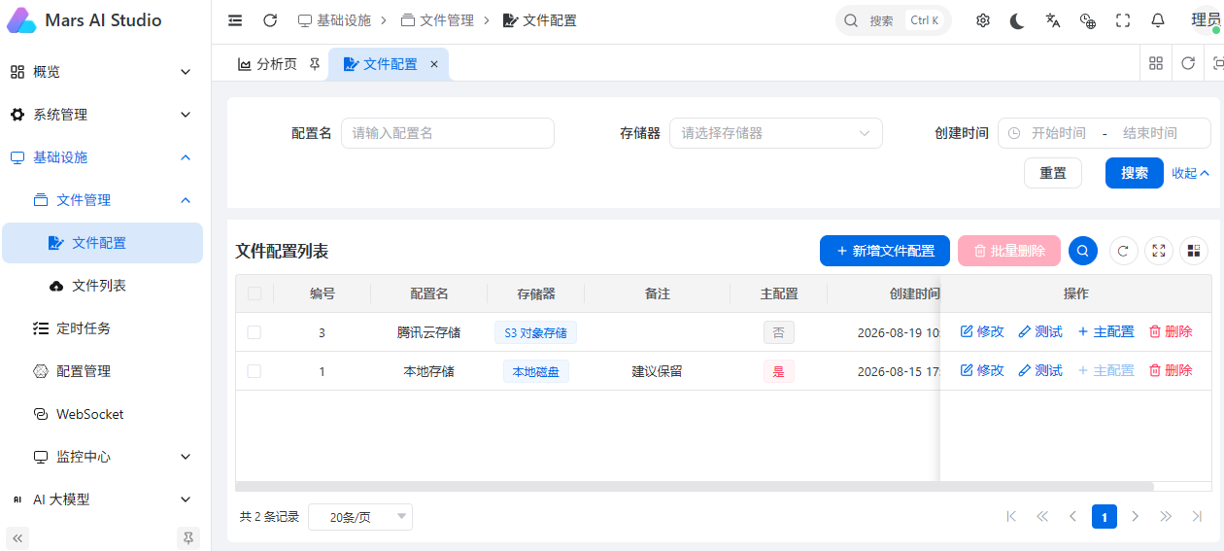This screenshot has width=1224, height=551.
Task: Open the 存储器 select dropdown
Action: tap(775, 133)
